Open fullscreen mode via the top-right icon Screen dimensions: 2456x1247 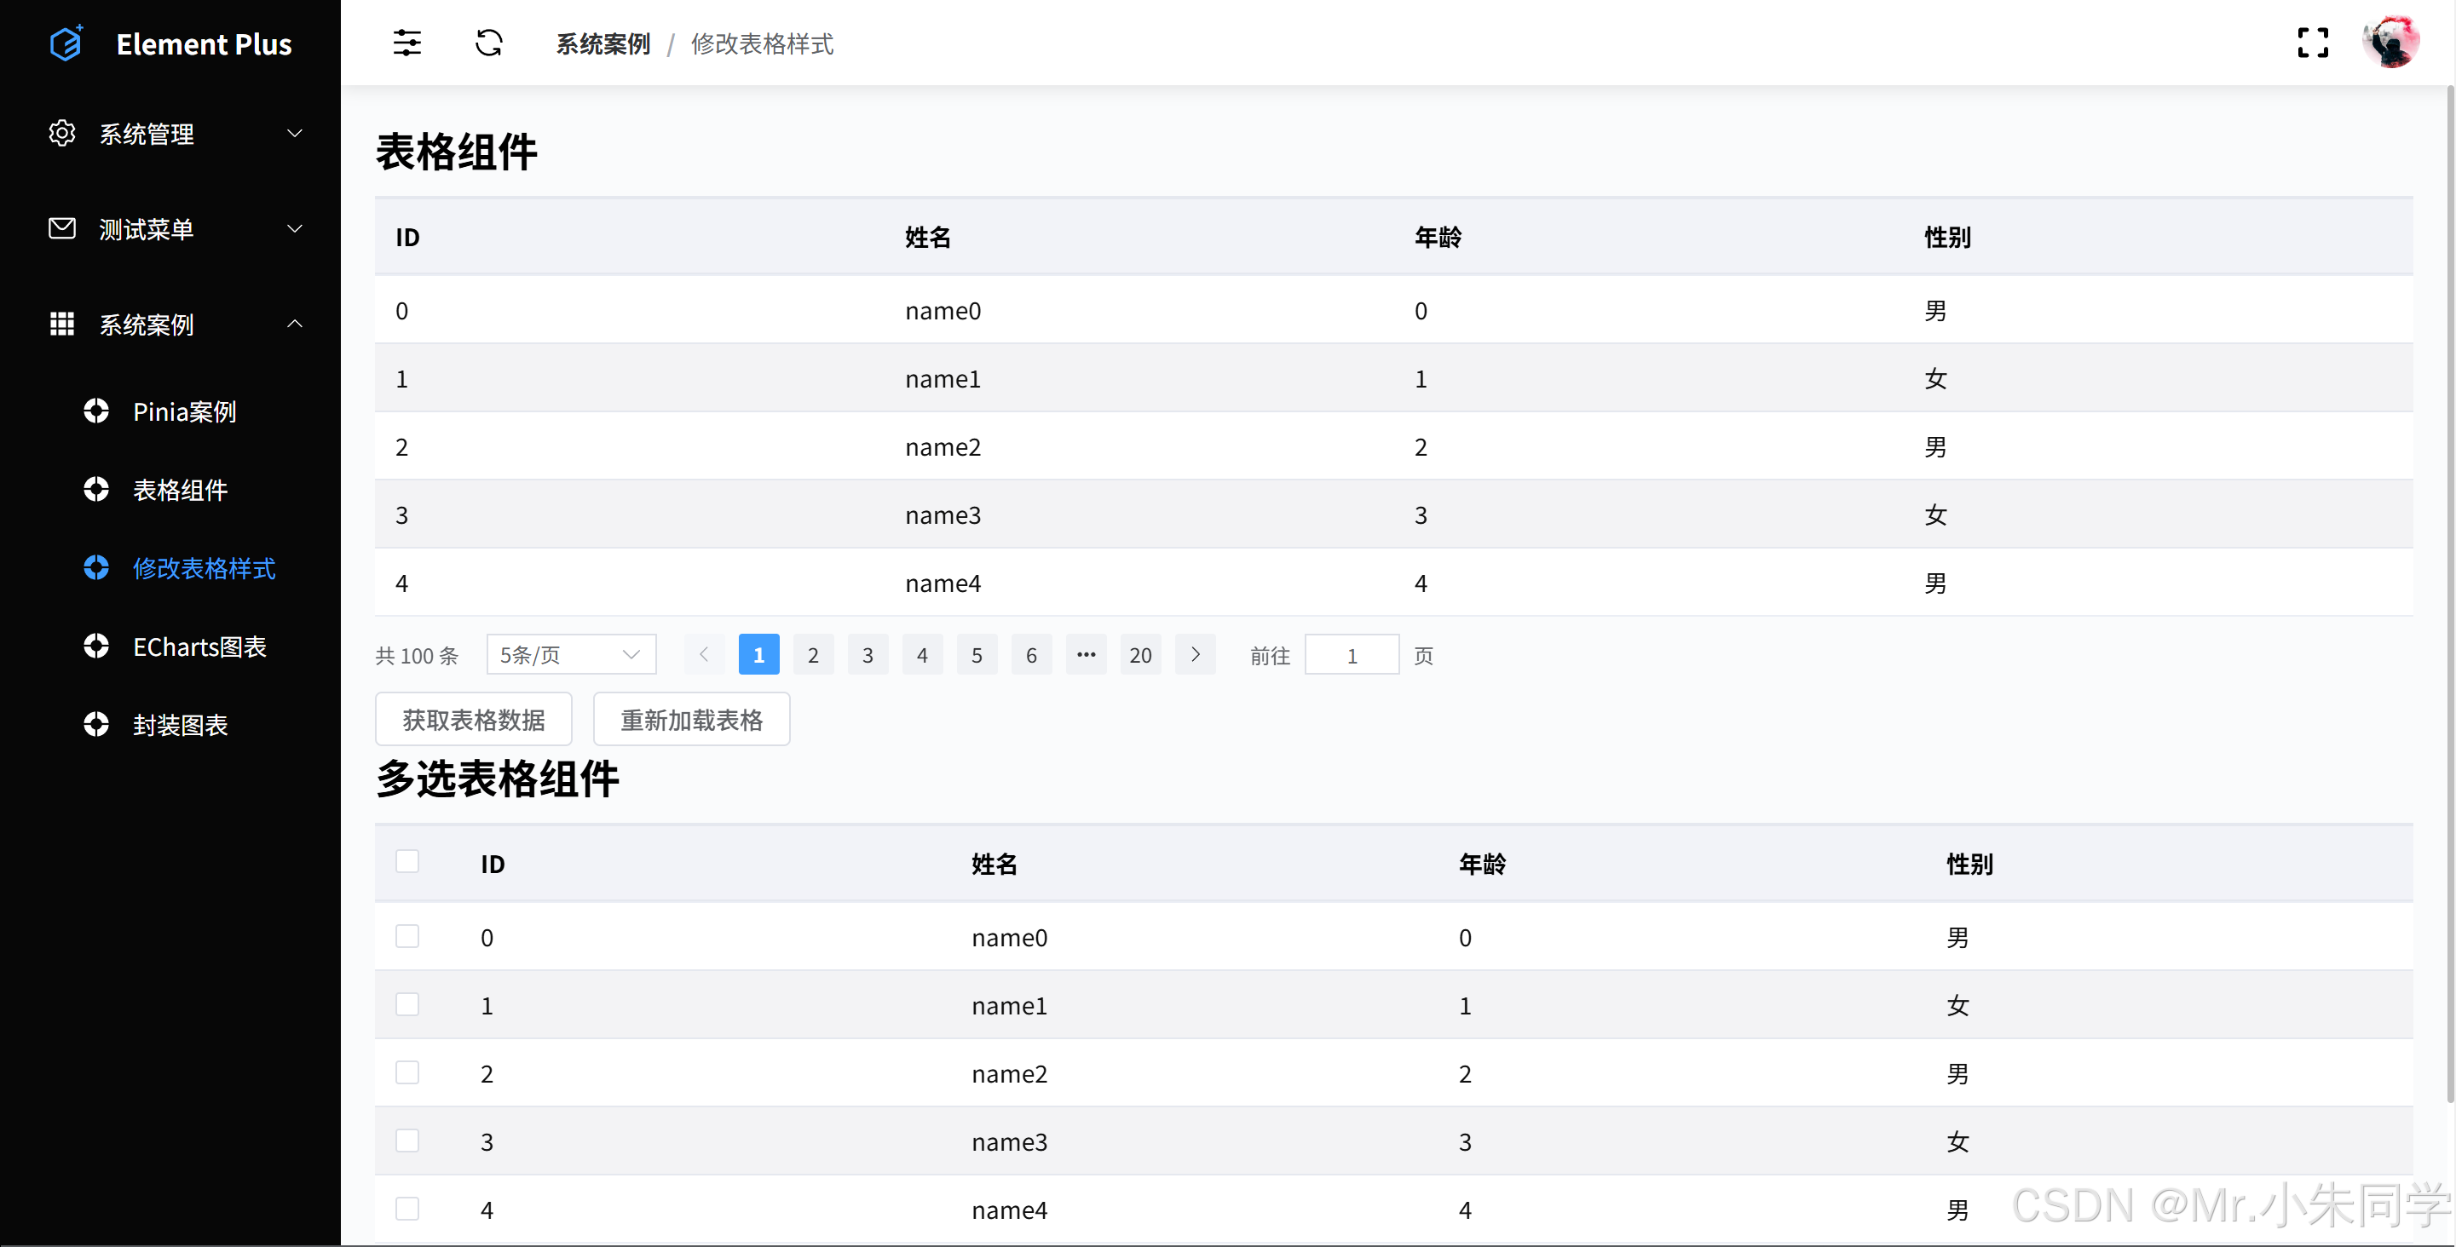2314,43
